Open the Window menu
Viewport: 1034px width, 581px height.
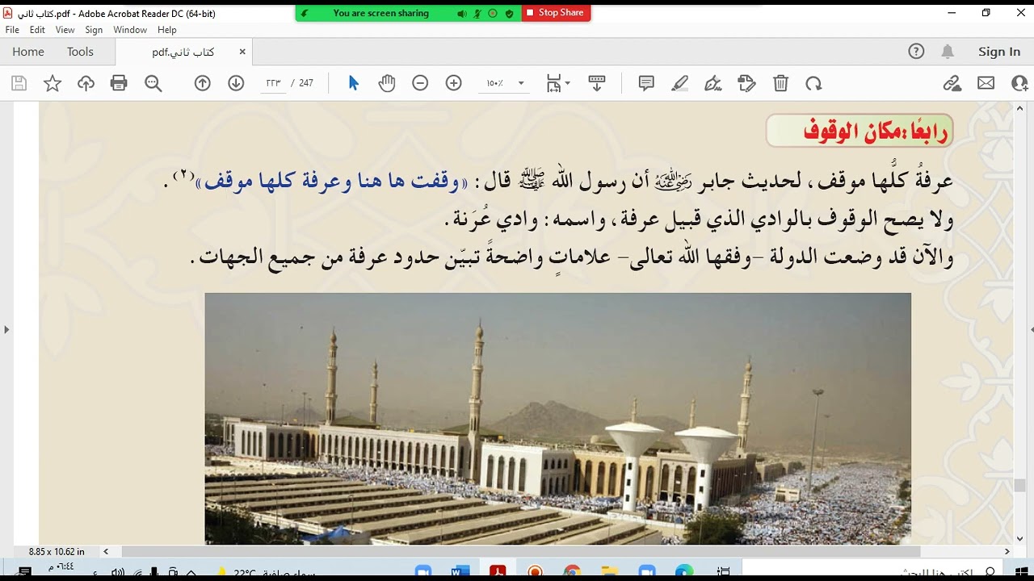[x=130, y=30]
